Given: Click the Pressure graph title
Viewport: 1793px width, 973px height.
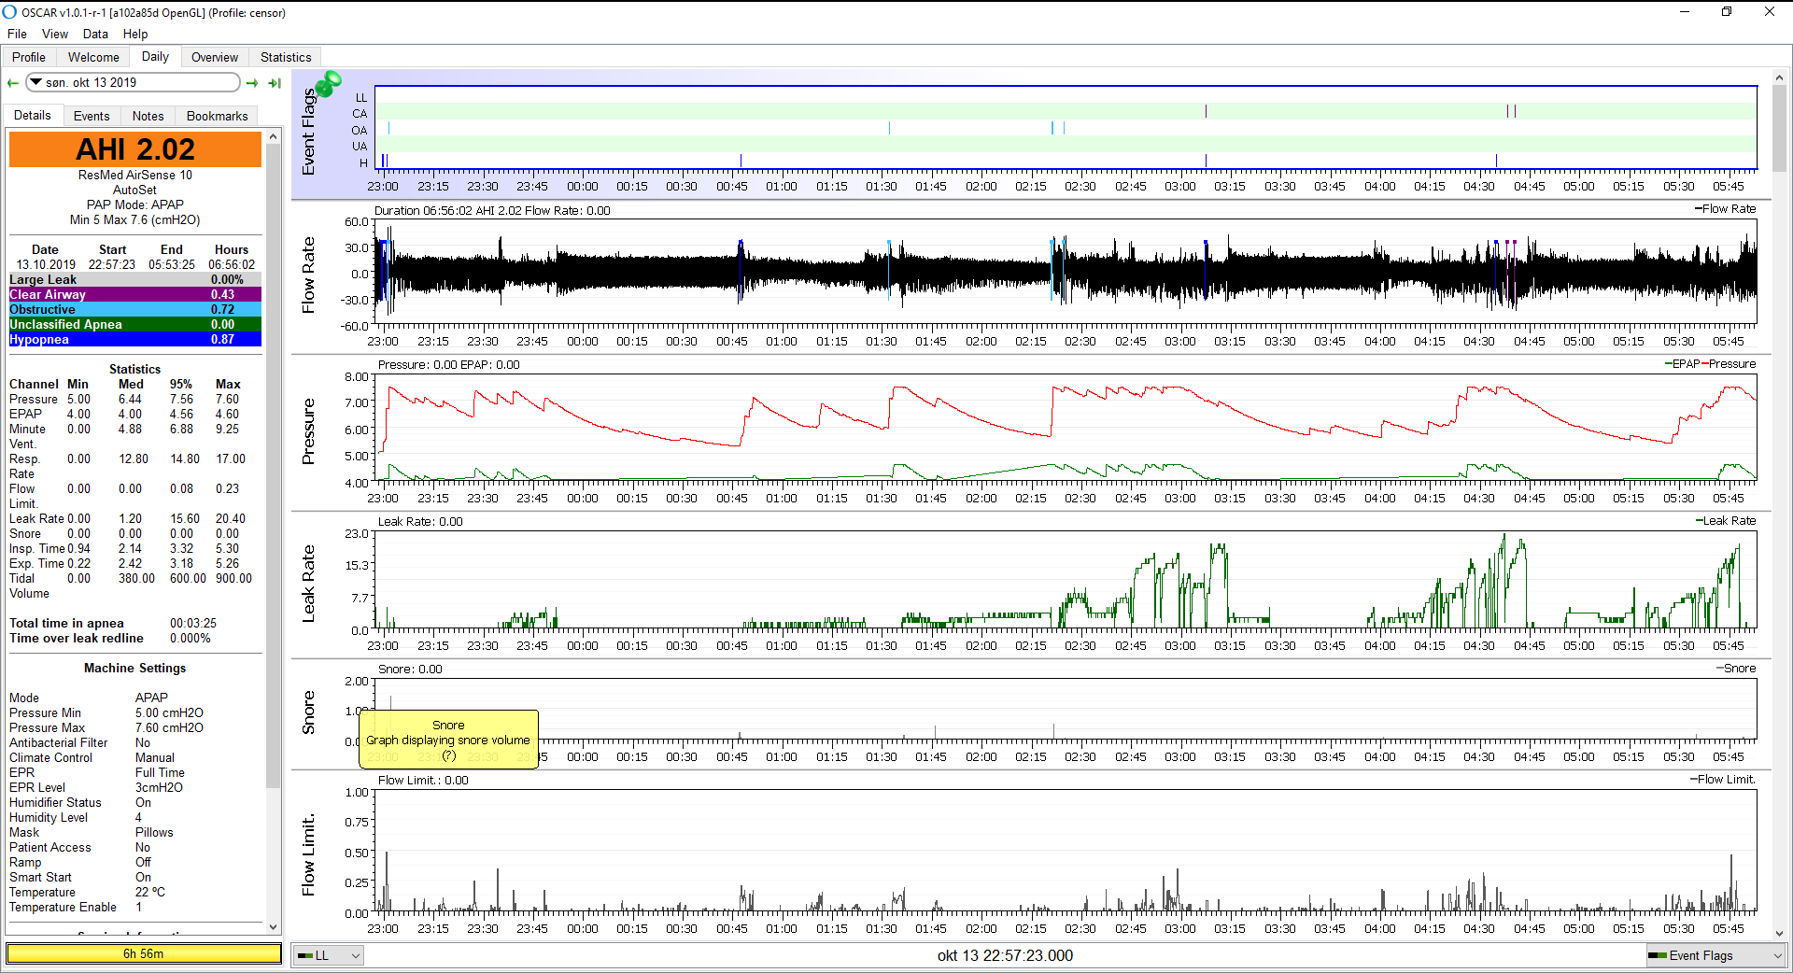Looking at the screenshot, I should (x=308, y=431).
